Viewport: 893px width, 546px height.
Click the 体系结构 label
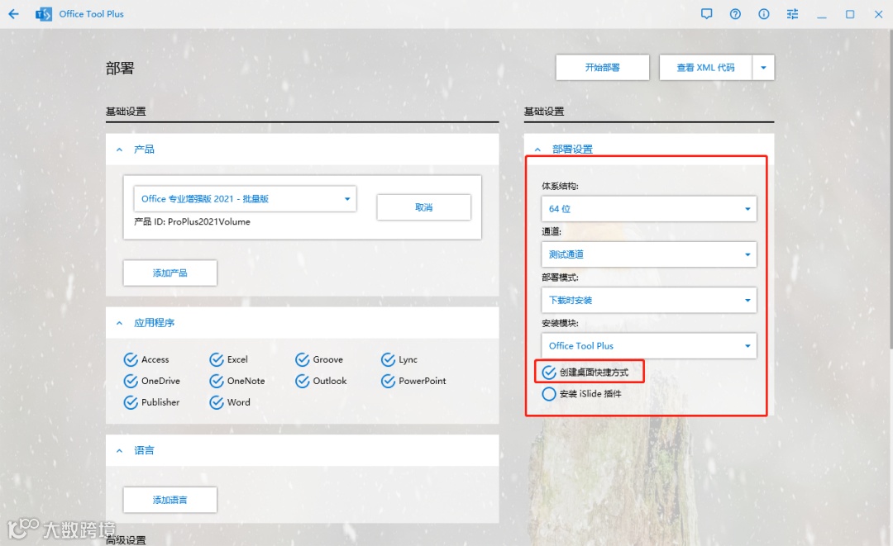point(560,186)
